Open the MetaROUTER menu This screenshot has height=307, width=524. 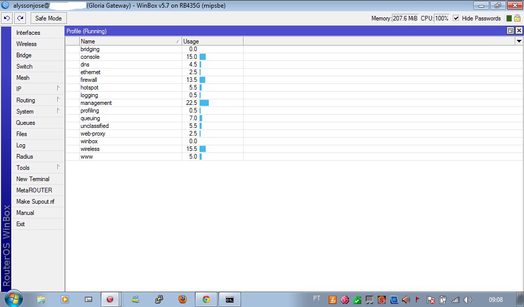click(x=37, y=190)
